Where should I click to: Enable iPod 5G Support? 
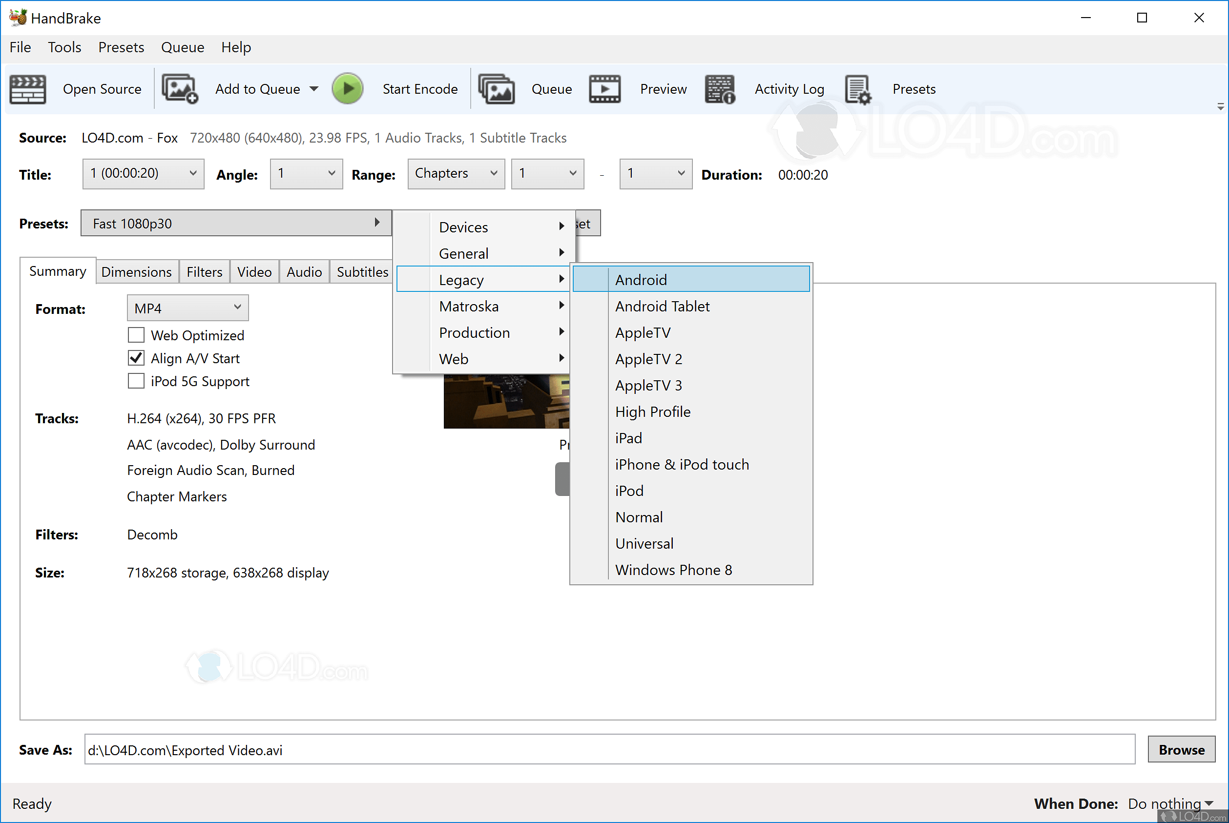pyautogui.click(x=135, y=381)
